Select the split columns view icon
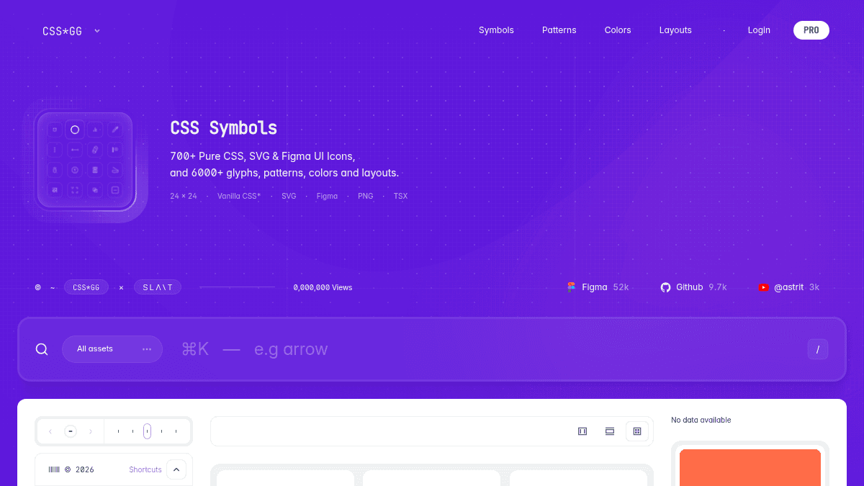 tap(582, 431)
